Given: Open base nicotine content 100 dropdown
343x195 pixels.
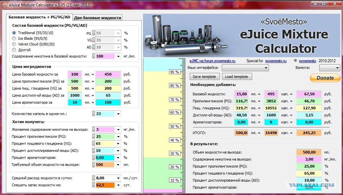Looking at the screenshot, I should 118,56.
